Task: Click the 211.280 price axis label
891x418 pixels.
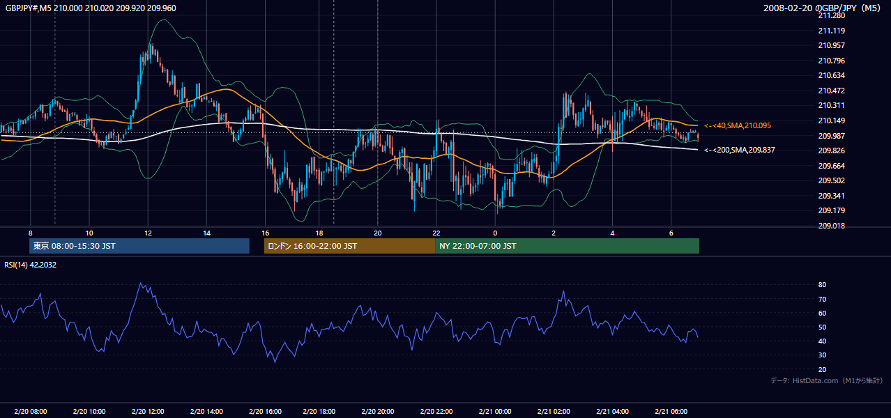Action: [832, 15]
